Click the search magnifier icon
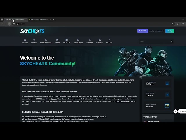186x140 pixels. (x=172, y=41)
